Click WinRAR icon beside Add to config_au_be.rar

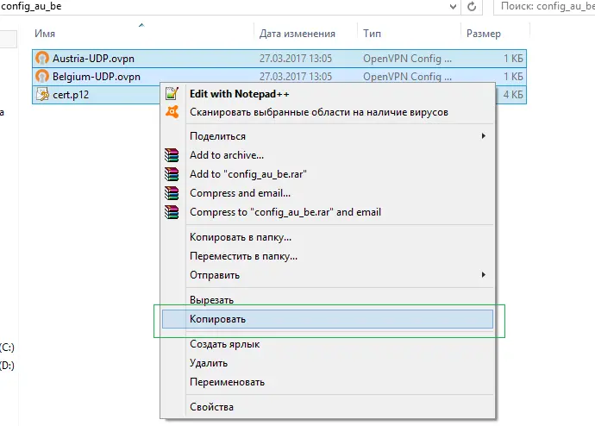pos(172,174)
